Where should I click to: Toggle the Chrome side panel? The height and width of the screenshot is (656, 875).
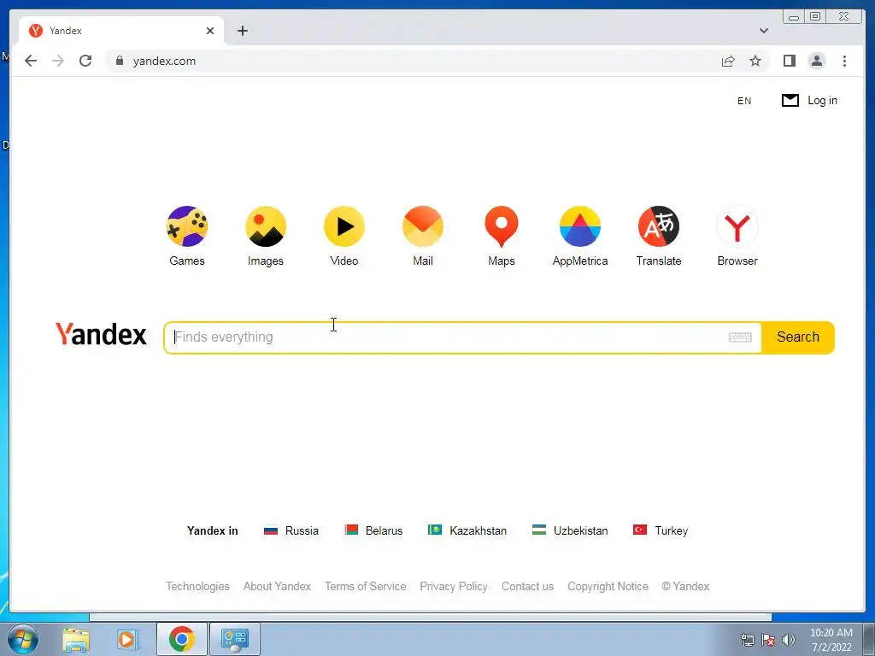[789, 61]
